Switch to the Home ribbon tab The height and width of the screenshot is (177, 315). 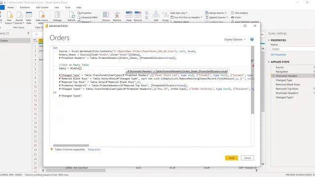[x=10, y=7]
